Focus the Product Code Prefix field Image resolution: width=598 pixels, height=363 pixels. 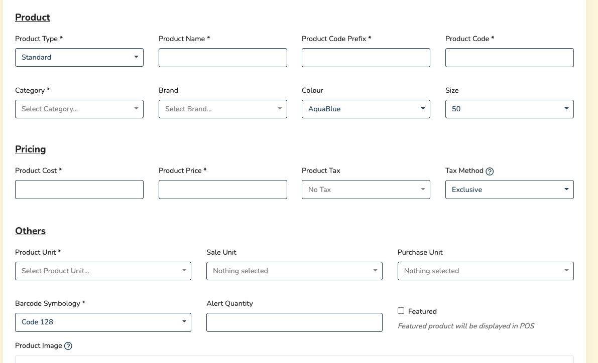(x=366, y=58)
